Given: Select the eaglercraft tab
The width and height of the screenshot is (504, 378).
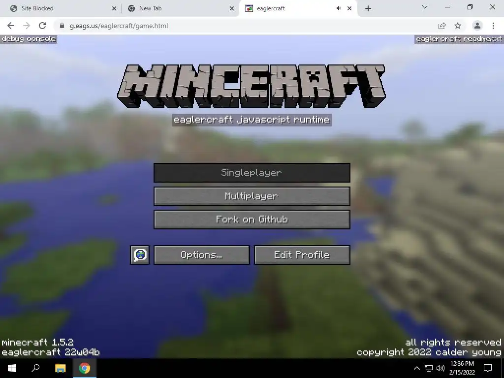Looking at the screenshot, I should 298,8.
